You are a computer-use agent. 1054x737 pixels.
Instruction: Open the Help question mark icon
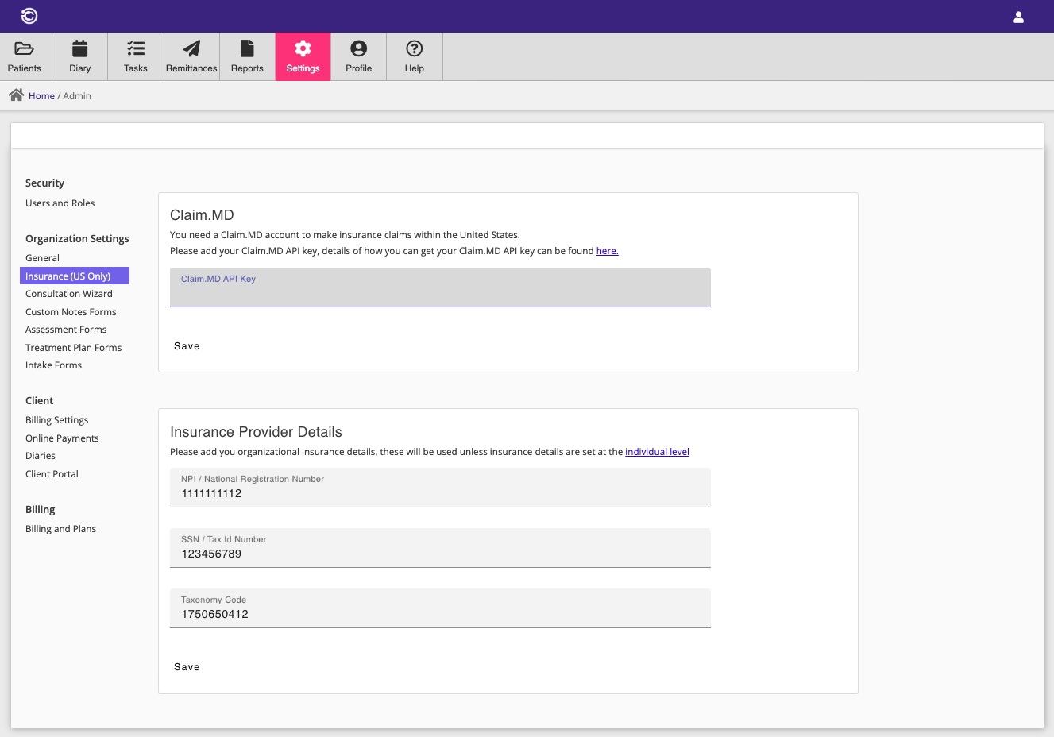coord(414,49)
